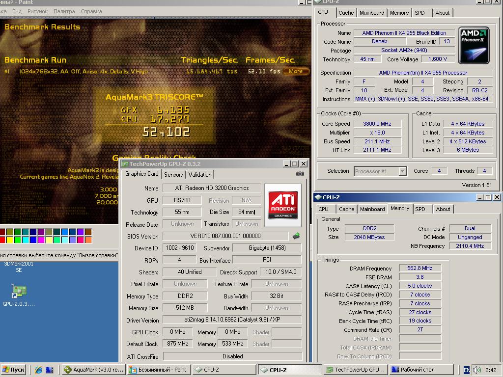Click the Package value Socket AM2+ (940)
Viewport: 503px width, 377px height.
pos(404,50)
